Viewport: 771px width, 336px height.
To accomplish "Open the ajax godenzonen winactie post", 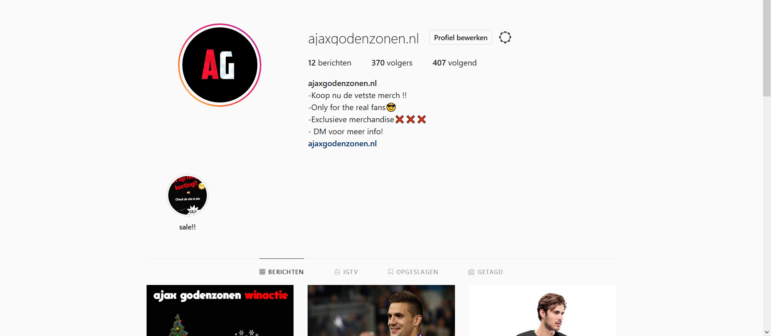I will coord(220,310).
